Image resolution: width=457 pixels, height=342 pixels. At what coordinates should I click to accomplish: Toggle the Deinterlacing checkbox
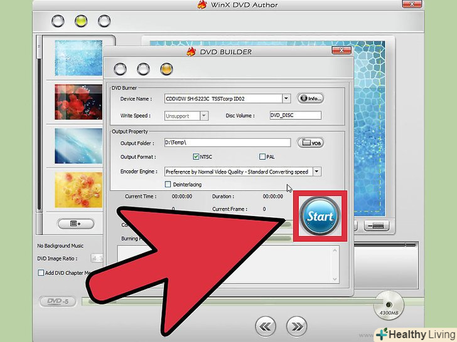coord(168,184)
